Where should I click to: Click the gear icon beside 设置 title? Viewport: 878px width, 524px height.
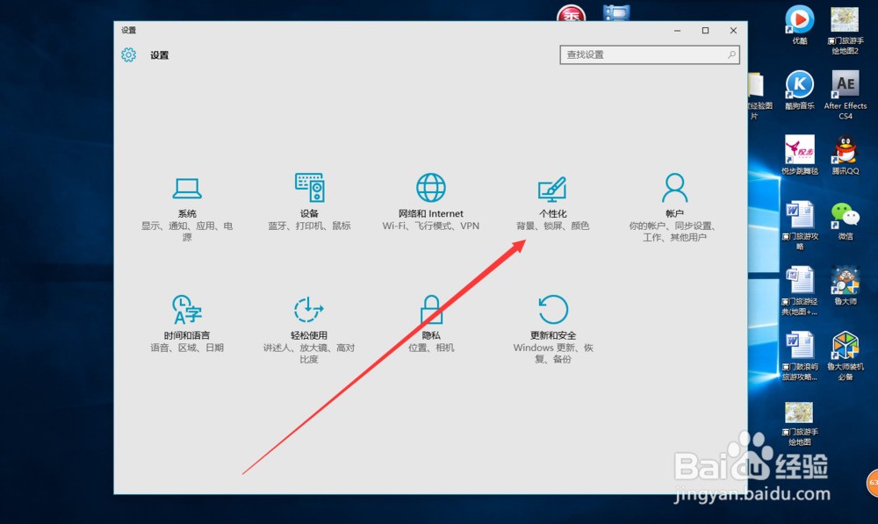coord(127,54)
